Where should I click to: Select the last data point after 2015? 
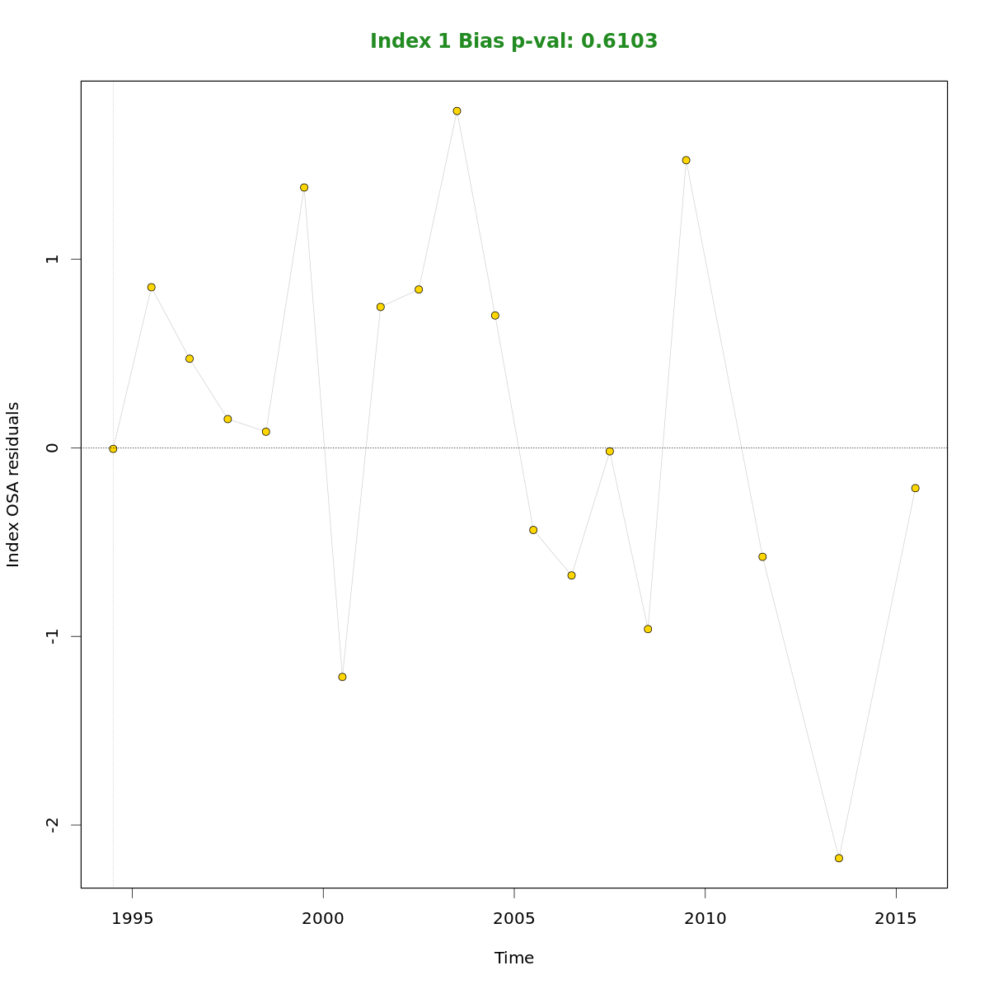(x=915, y=488)
